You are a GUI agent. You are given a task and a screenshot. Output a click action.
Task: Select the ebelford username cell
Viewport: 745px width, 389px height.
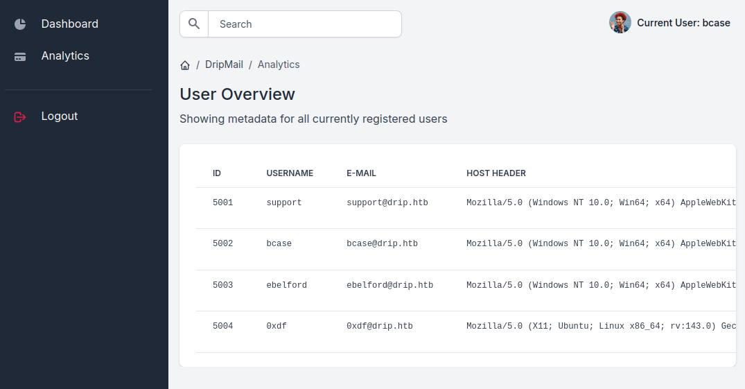click(286, 285)
